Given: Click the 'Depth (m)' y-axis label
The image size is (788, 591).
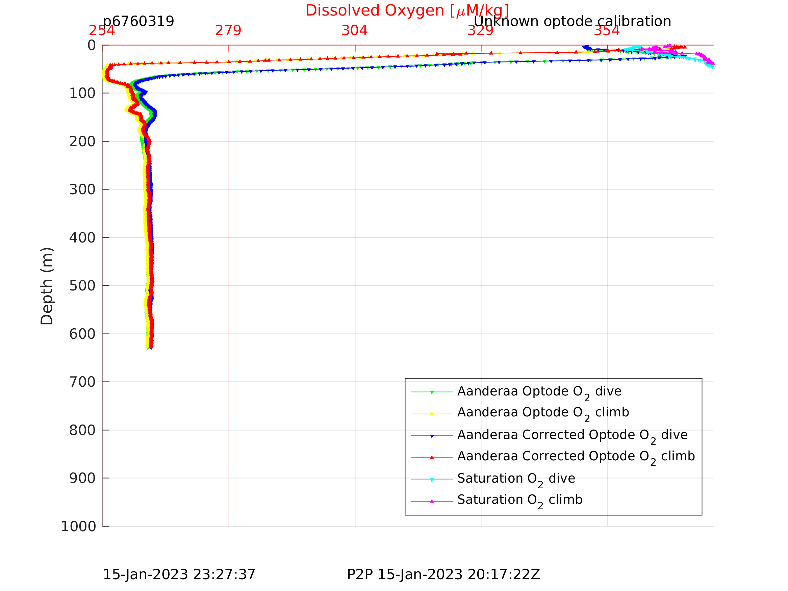Looking at the screenshot, I should (x=47, y=286).
